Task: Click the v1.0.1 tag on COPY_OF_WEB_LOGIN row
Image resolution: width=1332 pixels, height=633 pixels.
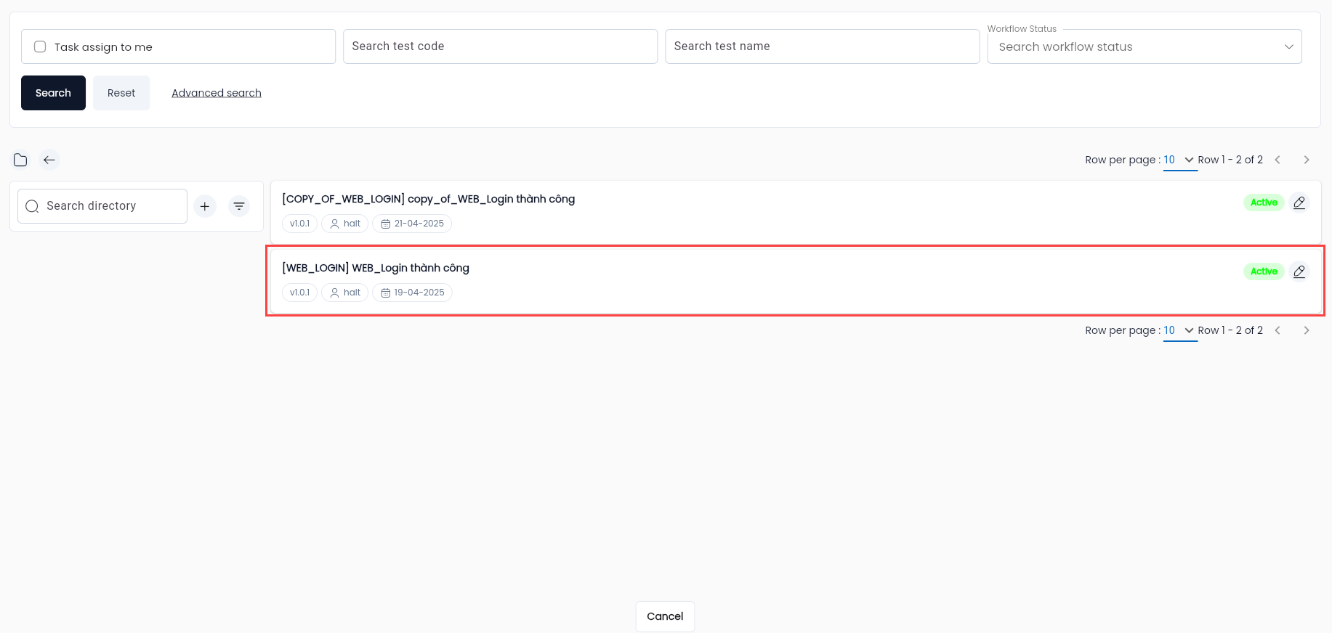Action: click(x=299, y=224)
